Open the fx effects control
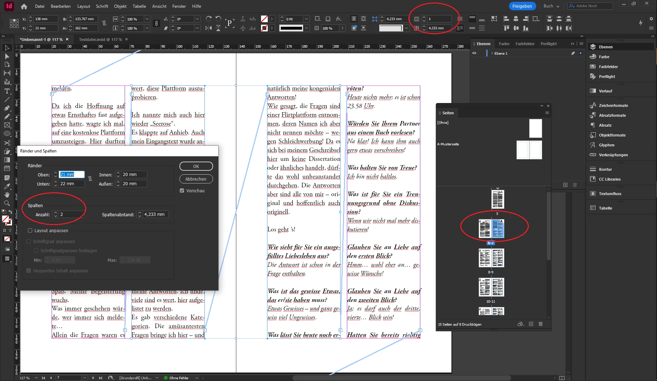The height and width of the screenshot is (381, 657). pyautogui.click(x=338, y=19)
